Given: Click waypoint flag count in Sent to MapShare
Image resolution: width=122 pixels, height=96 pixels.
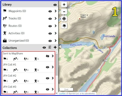Looking at the screenshot, I should 6,59.
